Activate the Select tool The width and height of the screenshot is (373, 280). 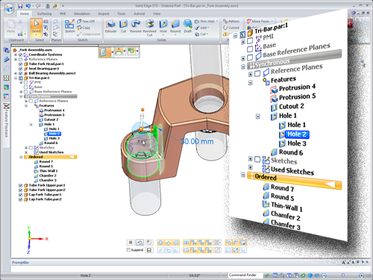click(x=37, y=27)
